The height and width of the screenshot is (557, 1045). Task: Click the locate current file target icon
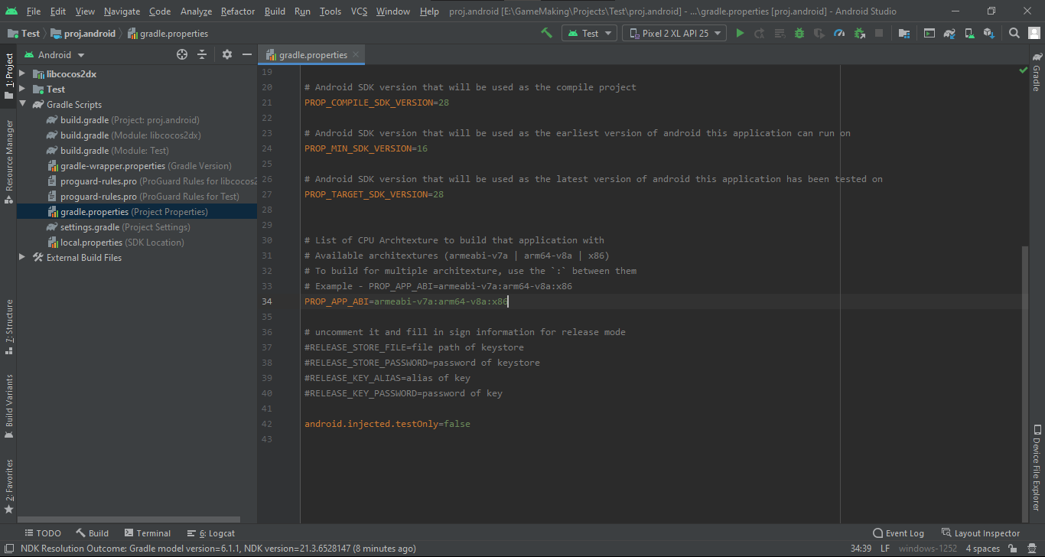(182, 54)
